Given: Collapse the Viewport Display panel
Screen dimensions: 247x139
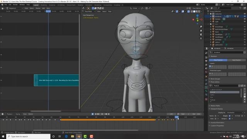Looking at the screenshot, I should 216,109.
